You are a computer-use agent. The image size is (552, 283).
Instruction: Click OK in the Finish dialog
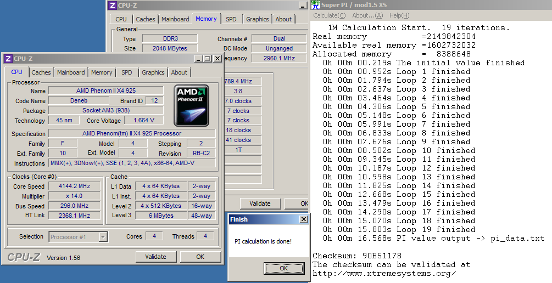(284, 268)
